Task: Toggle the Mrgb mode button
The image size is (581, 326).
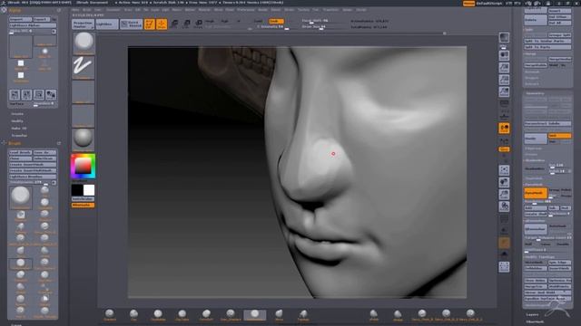Action: tap(210, 21)
